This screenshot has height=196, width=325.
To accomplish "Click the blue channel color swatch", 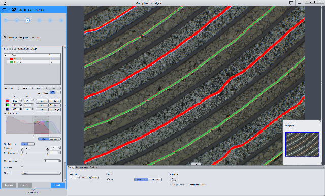I will pyautogui.click(x=8, y=109).
